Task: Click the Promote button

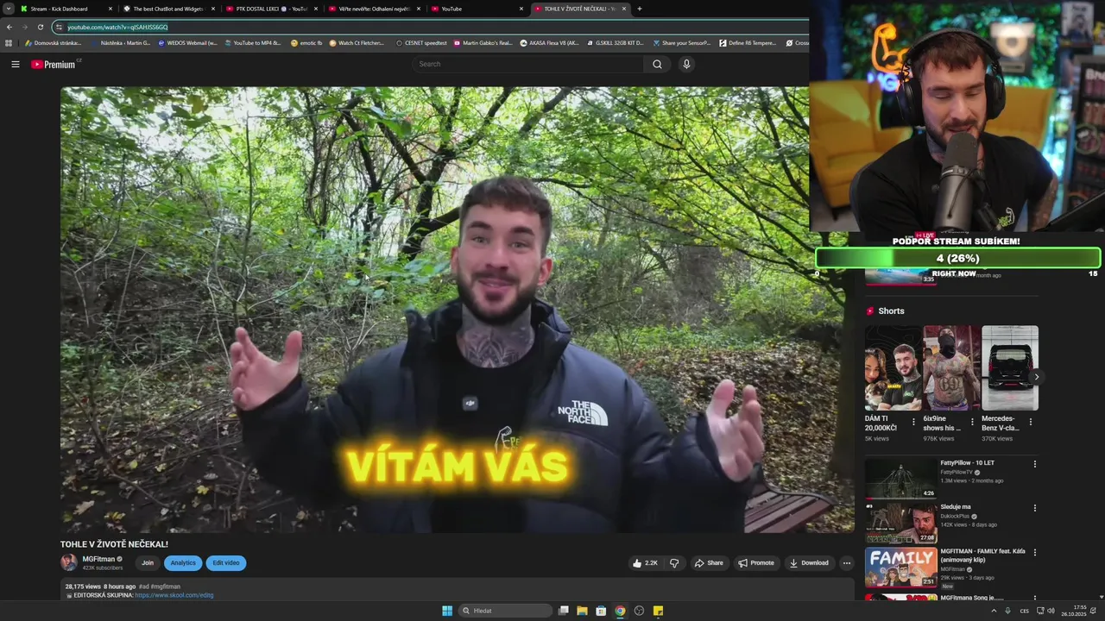Action: (756, 563)
